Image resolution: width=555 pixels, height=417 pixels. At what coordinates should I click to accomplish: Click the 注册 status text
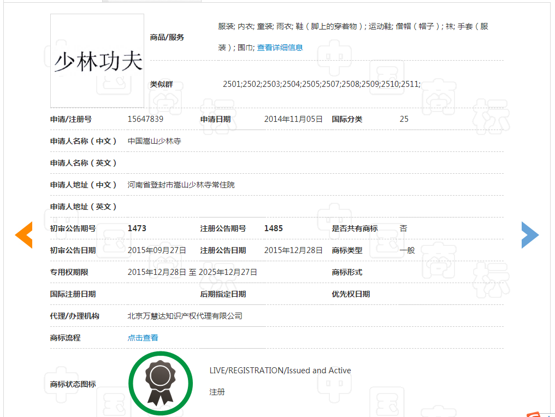(x=217, y=392)
